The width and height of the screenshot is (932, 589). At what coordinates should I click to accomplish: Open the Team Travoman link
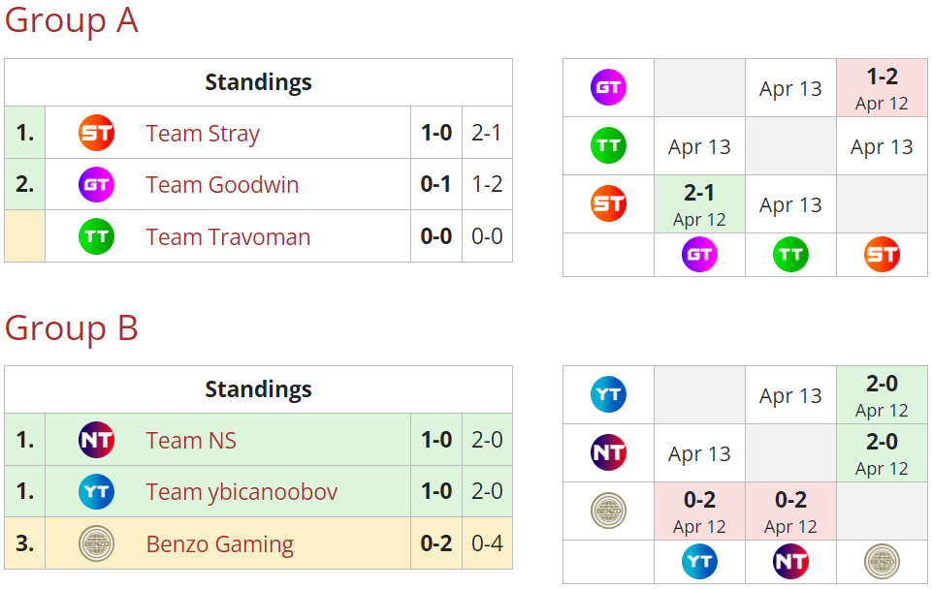click(228, 235)
